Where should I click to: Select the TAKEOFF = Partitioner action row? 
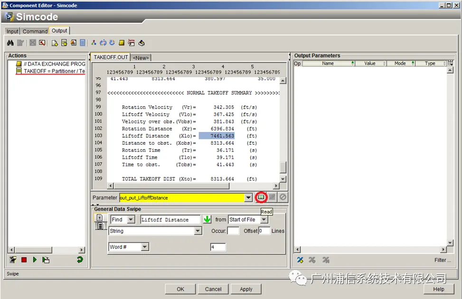(x=50, y=71)
